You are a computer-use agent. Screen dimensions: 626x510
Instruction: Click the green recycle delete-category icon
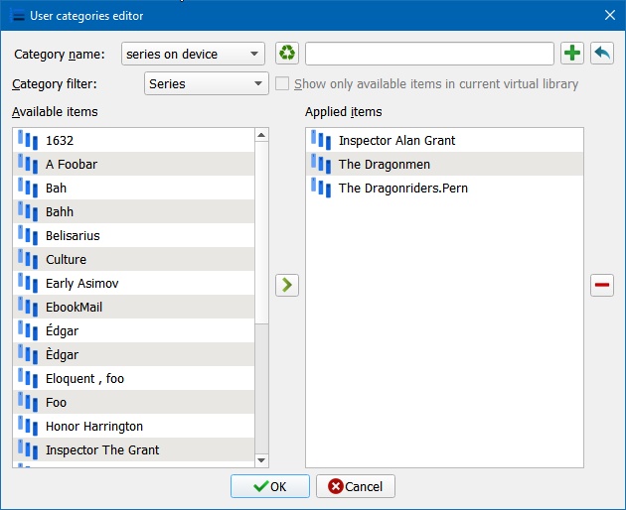click(x=287, y=54)
